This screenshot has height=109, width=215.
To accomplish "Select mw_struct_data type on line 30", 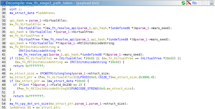I will click(22, 13).
